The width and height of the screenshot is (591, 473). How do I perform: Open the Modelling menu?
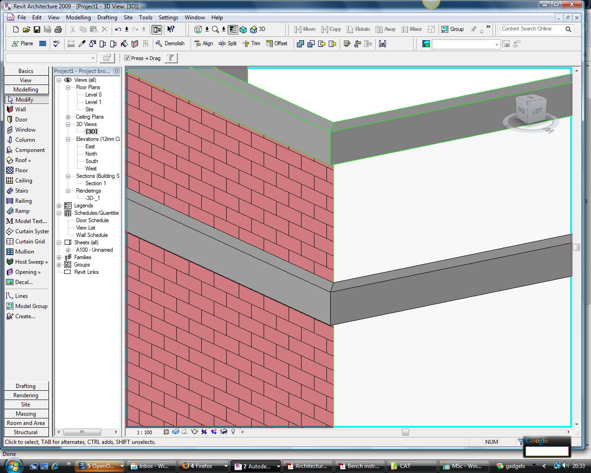[x=78, y=18]
